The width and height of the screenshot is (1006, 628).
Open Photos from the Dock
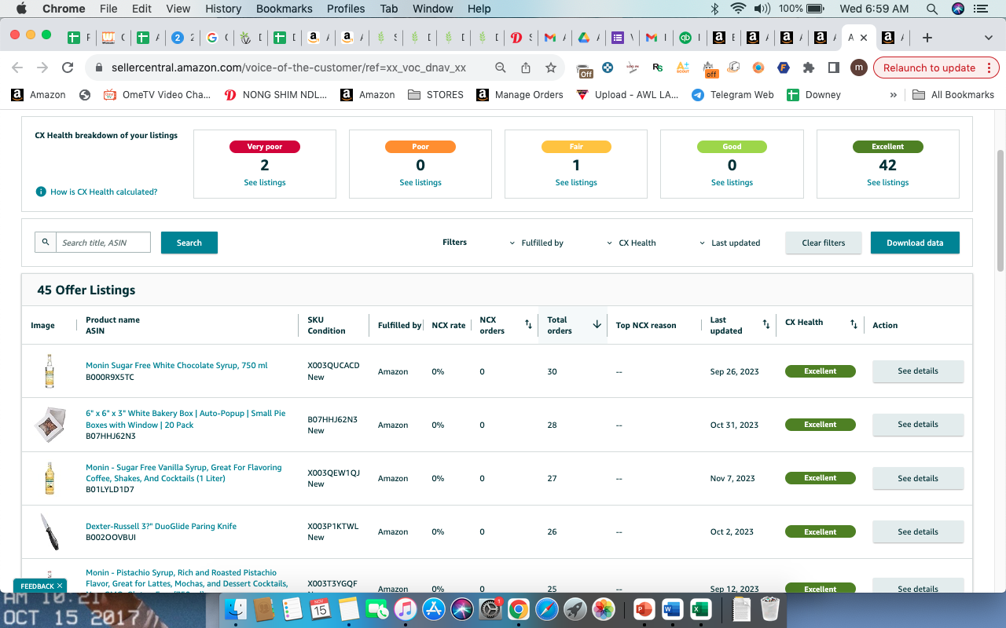[x=603, y=608]
